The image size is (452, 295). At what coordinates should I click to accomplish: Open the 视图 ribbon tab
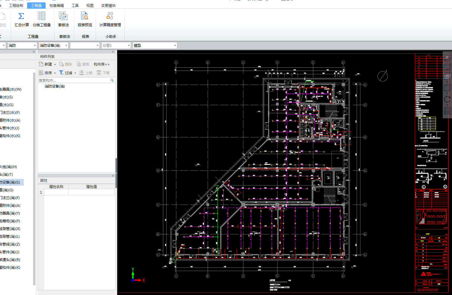[x=90, y=6]
